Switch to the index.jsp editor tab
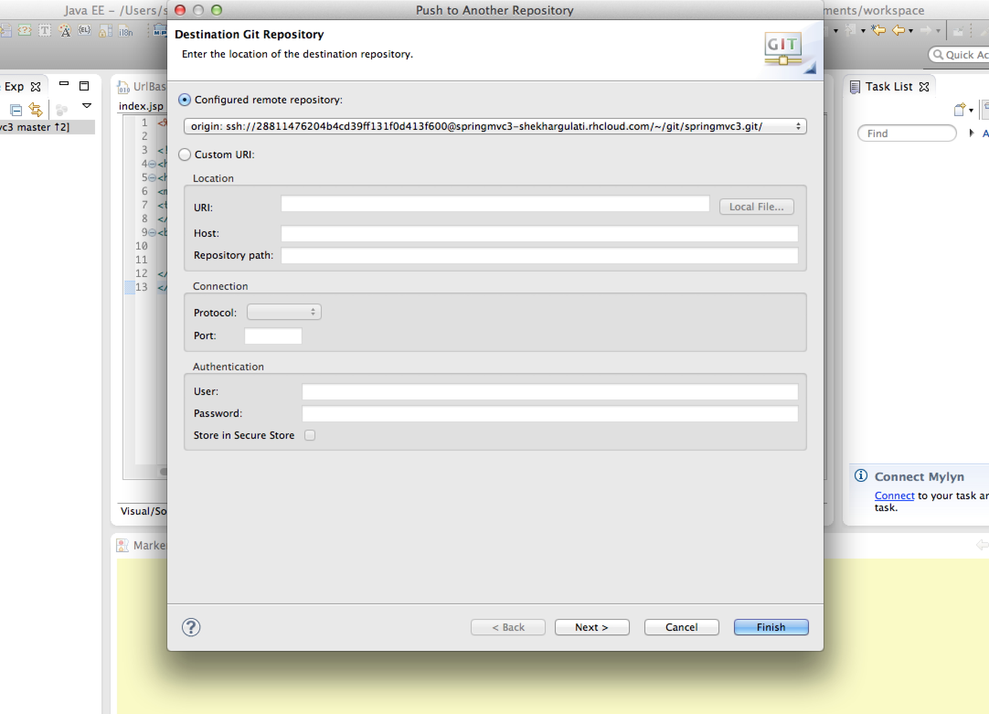The image size is (989, 714). point(140,106)
